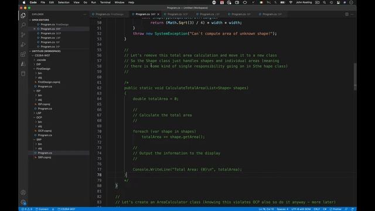Open macOS Control Center icon
Image resolution: width=375 pixels, height=211 pixels.
click(338, 2)
